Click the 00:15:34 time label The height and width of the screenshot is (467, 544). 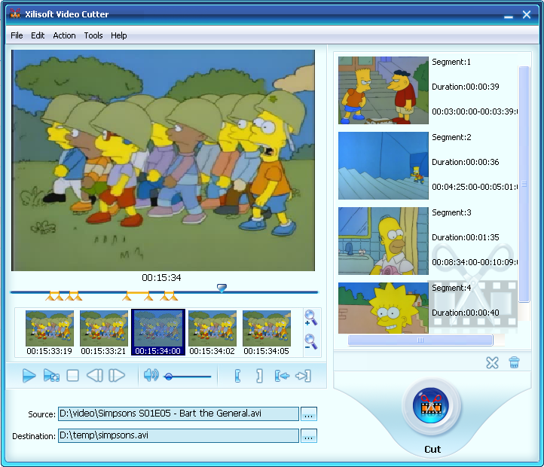click(161, 277)
